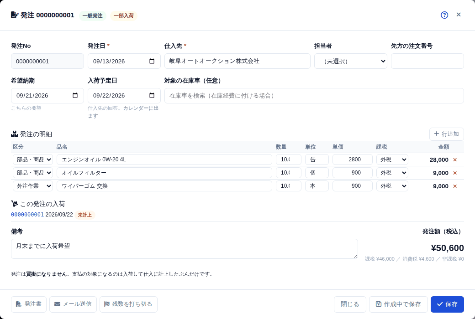The height and width of the screenshot is (319, 475).
Task: Edit product name エンジンオイル 0W-20 4L
Action: pos(164,159)
